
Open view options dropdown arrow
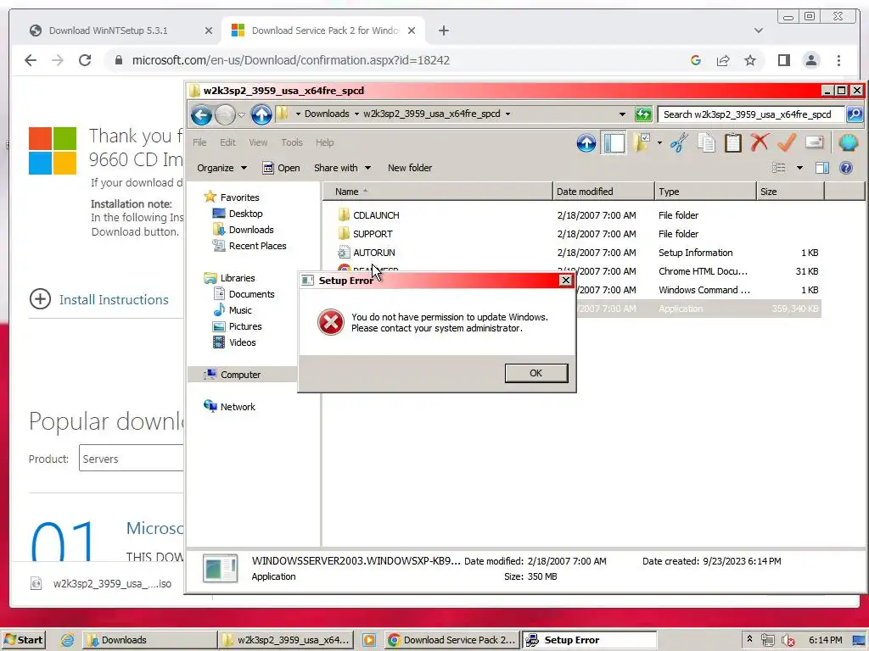[x=799, y=168]
